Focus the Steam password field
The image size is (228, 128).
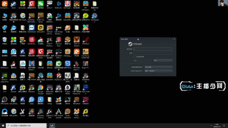pyautogui.click(x=153, y=53)
